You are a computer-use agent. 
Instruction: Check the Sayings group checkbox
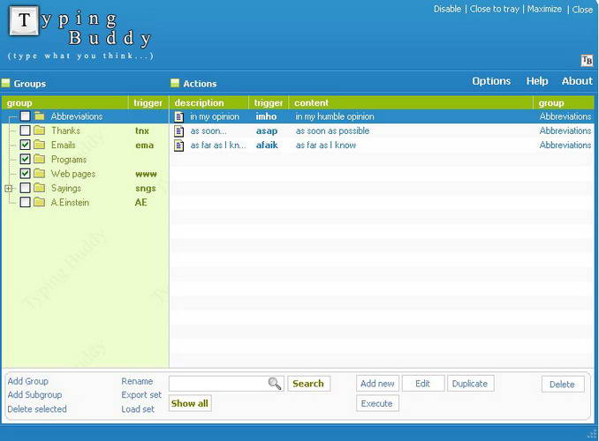tap(26, 188)
